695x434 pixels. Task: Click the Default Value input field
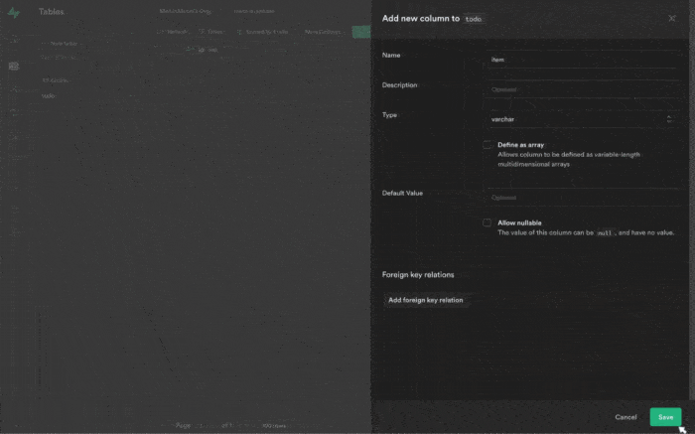[x=582, y=198]
